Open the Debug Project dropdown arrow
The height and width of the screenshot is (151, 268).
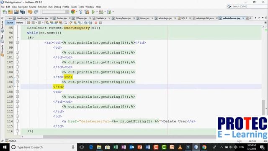coord(105,12)
